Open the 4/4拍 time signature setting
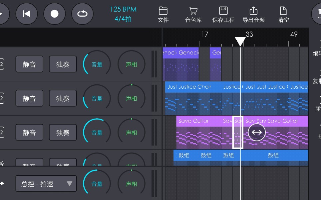The width and height of the screenshot is (321, 200). pos(123,19)
